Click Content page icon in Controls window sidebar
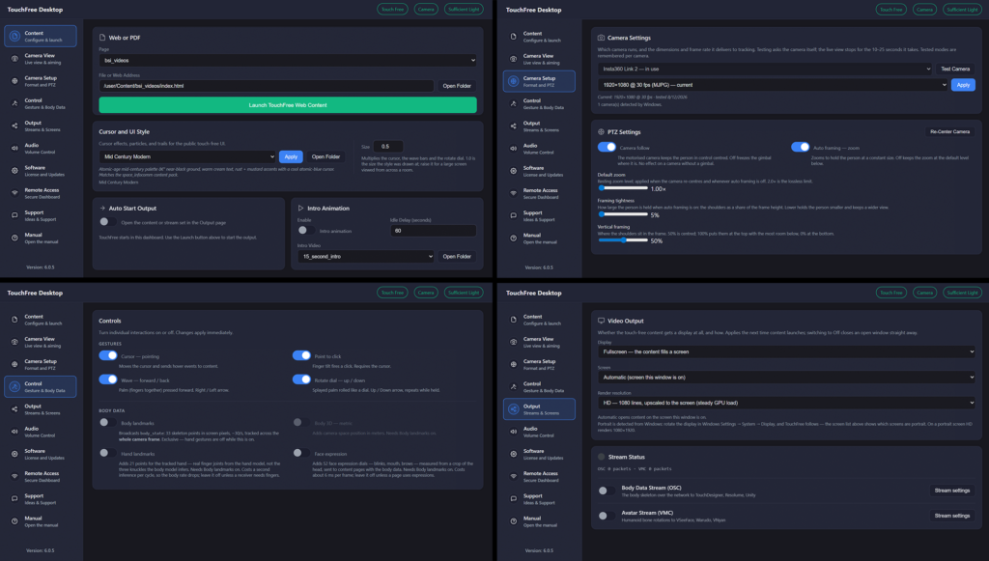Viewport: 989px width, 561px height. [x=14, y=320]
